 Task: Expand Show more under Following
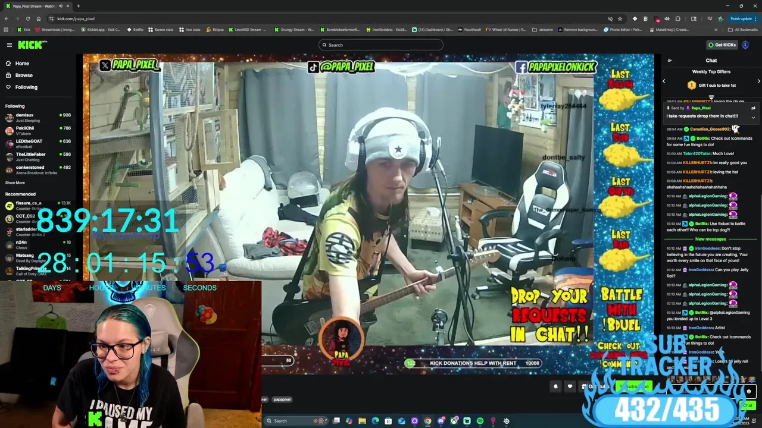[x=15, y=182]
